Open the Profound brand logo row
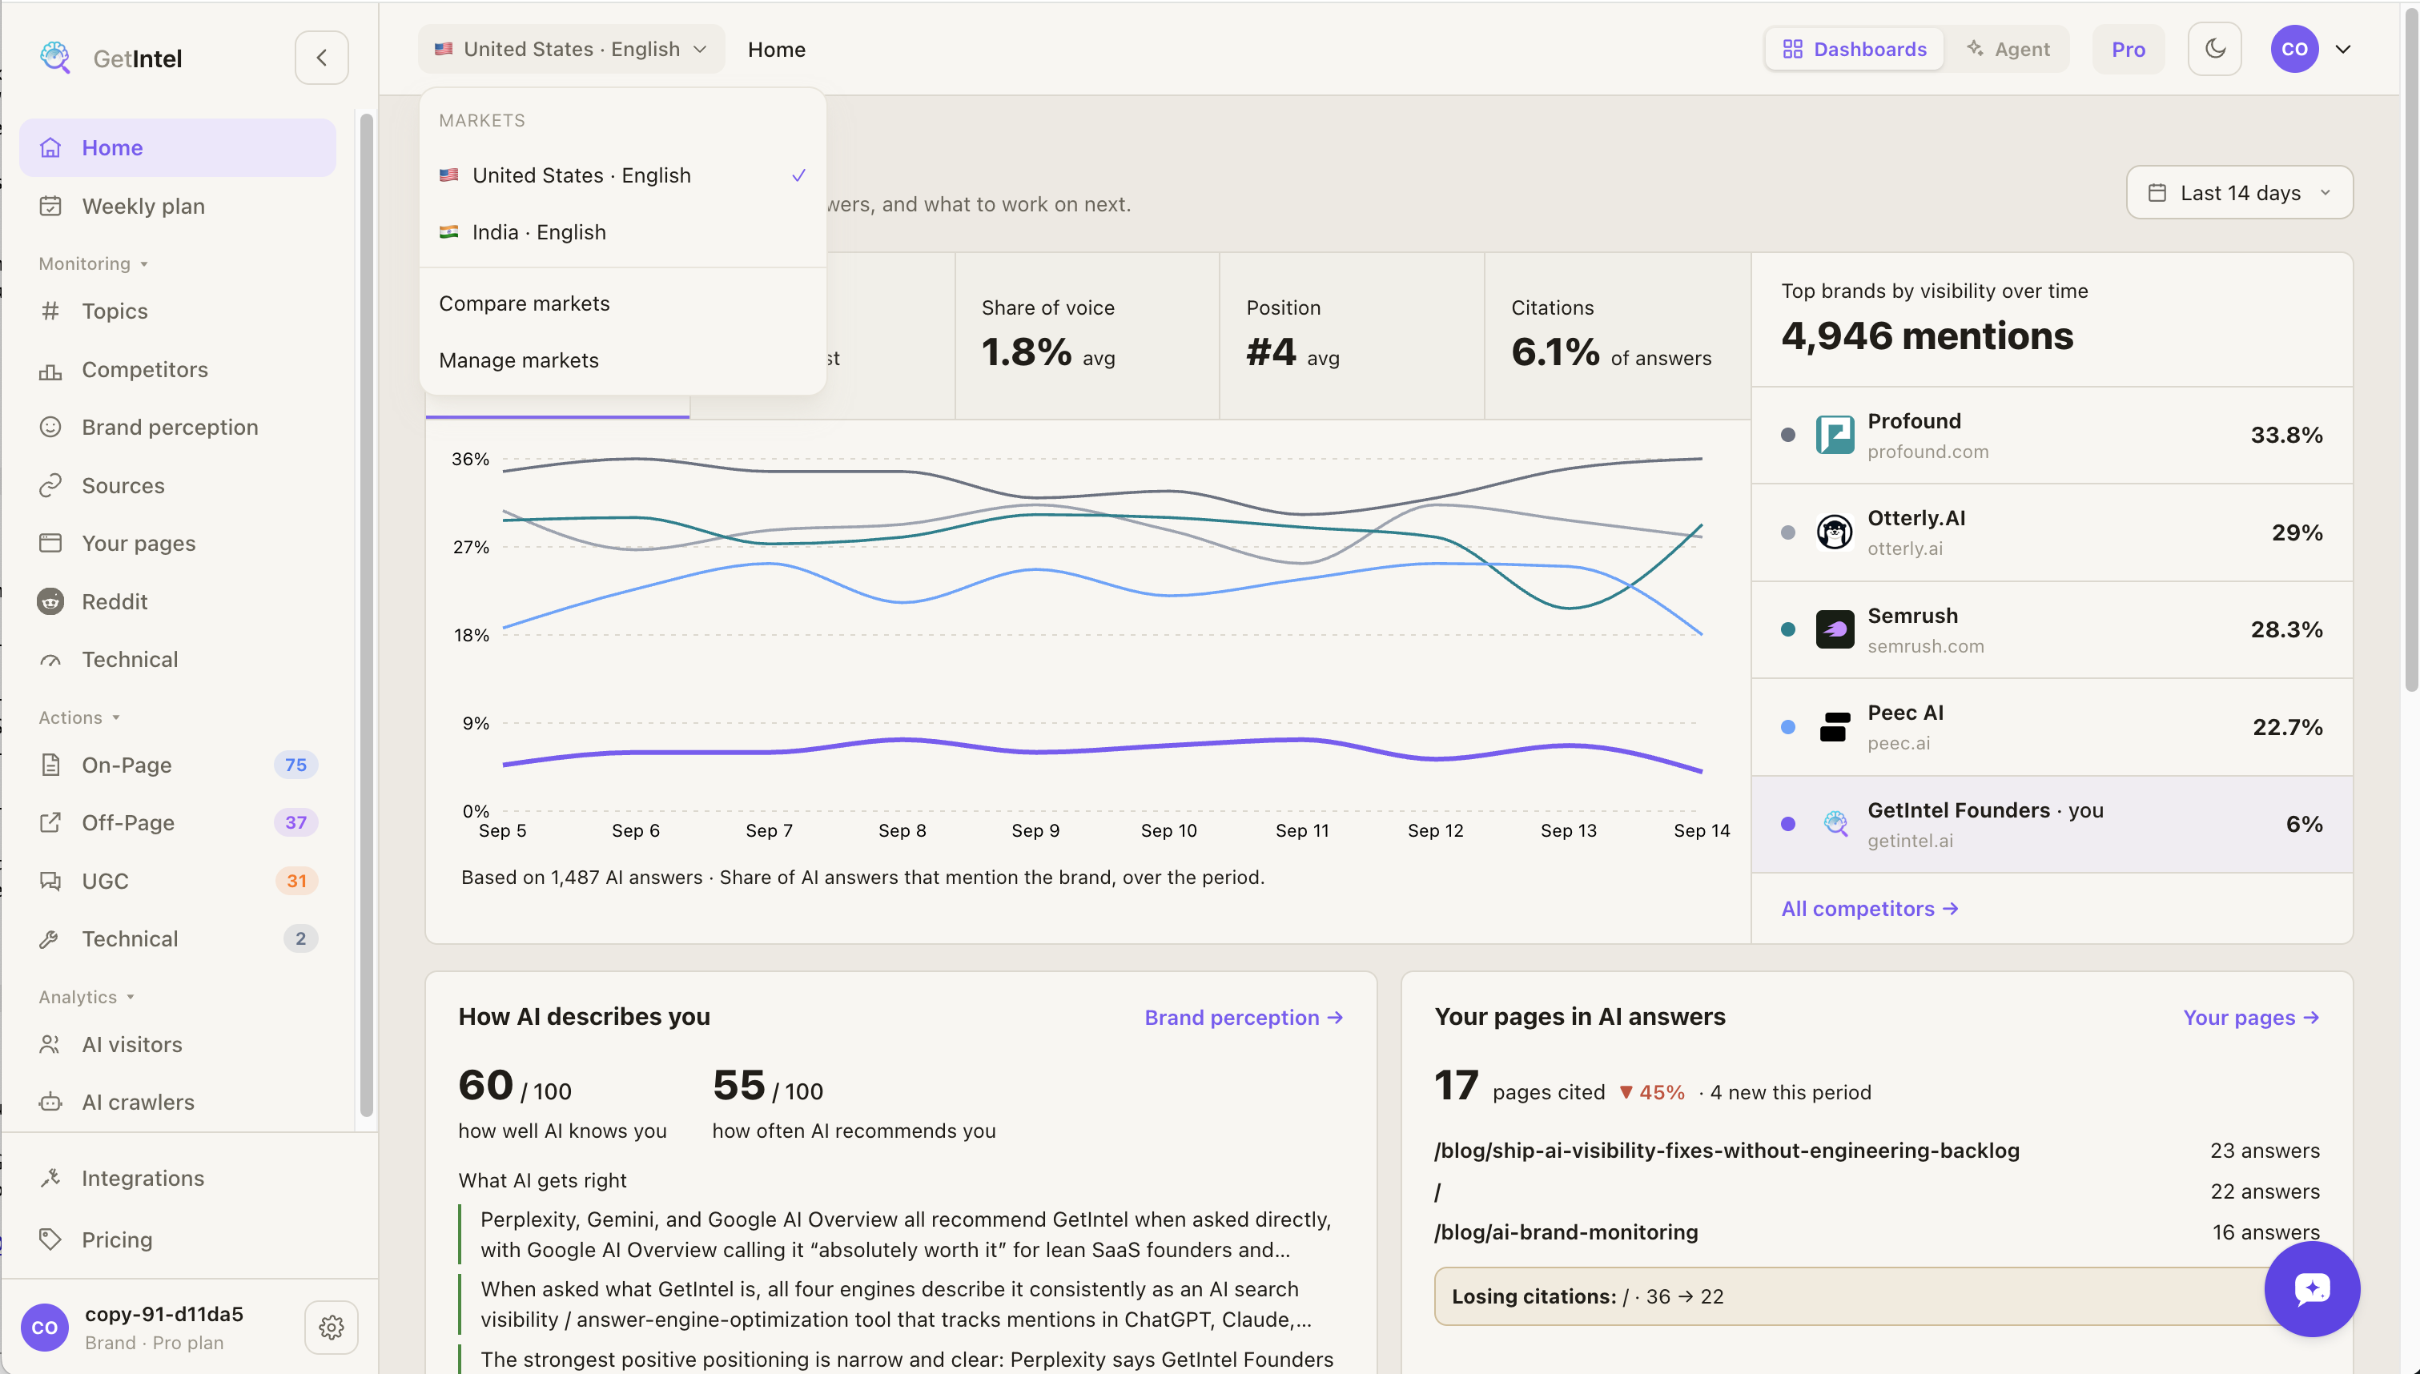 coord(2052,435)
